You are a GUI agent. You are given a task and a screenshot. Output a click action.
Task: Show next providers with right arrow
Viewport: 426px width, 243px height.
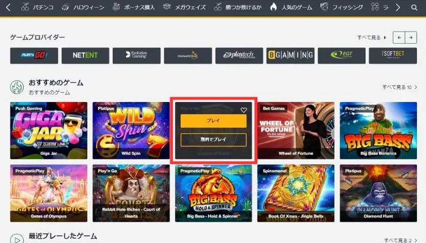point(411,38)
